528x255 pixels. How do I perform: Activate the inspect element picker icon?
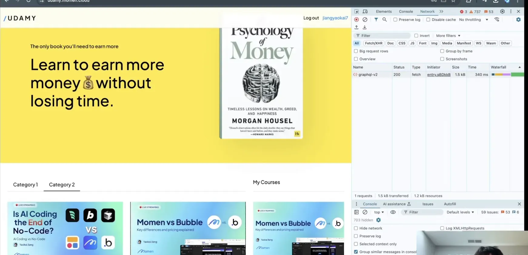[356, 11]
